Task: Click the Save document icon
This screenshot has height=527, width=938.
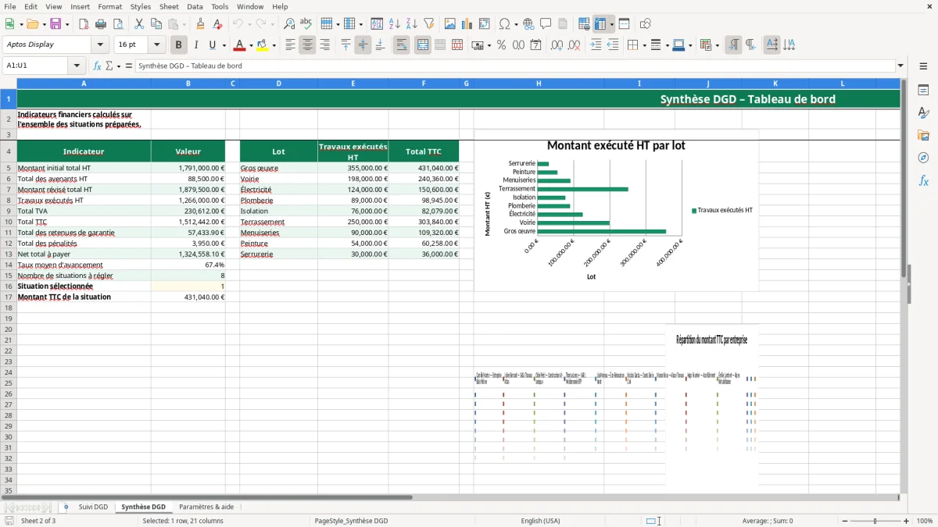Action: (55, 24)
